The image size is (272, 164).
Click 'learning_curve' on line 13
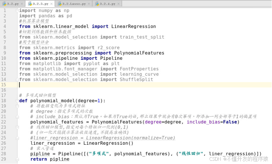[x=139, y=74]
